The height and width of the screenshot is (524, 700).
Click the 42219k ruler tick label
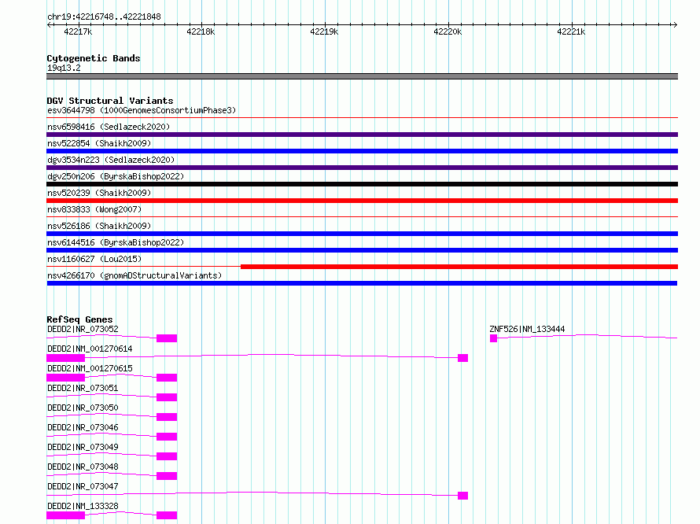[324, 31]
